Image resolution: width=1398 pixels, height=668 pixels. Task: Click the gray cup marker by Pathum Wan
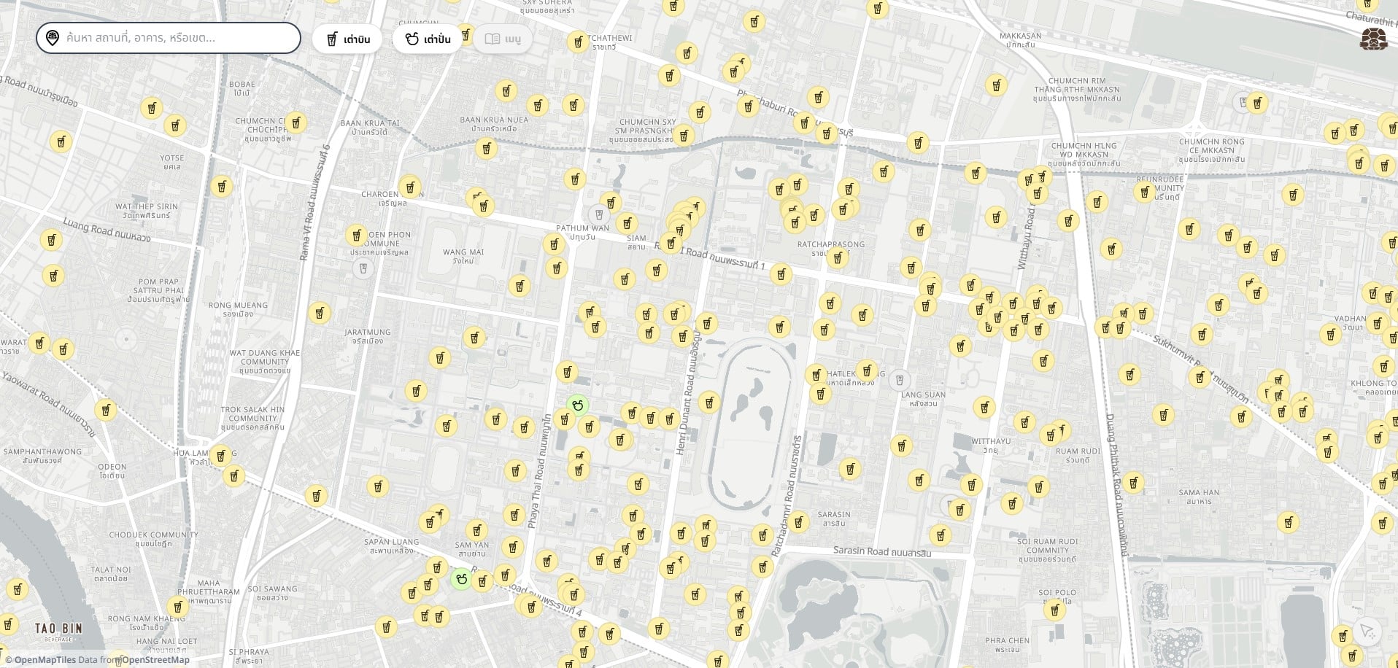(599, 214)
